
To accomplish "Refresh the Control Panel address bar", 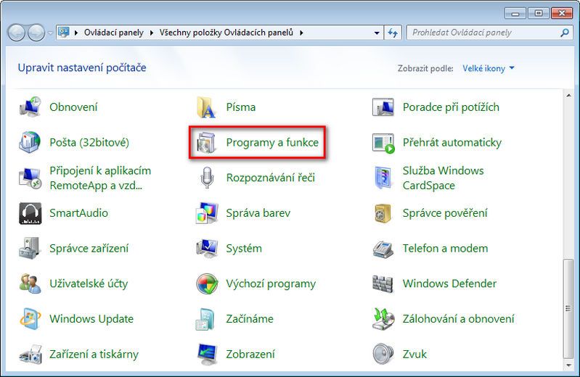I will pyautogui.click(x=393, y=33).
